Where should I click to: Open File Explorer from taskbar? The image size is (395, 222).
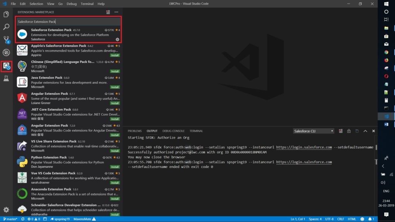[x=386, y=28]
